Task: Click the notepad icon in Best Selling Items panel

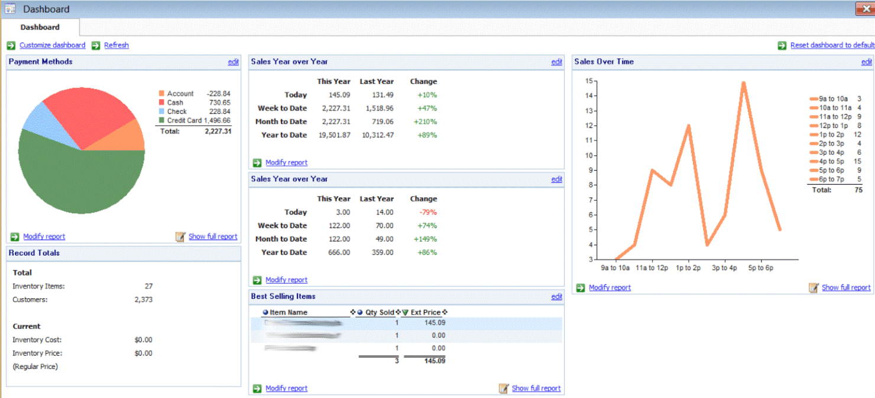Action: 504,389
